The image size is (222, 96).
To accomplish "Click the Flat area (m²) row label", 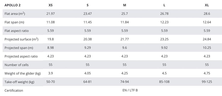I will point(15,14).
